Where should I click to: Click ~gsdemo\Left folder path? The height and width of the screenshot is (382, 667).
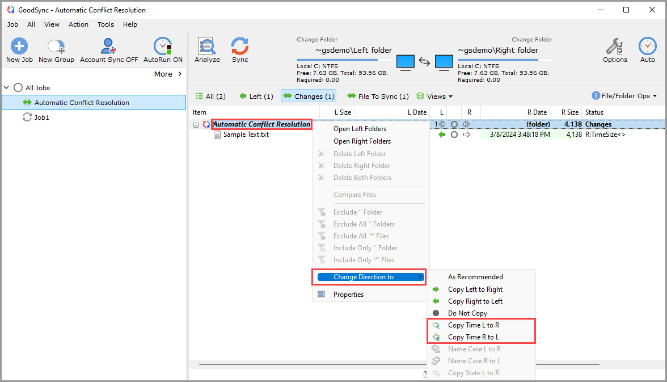353,51
